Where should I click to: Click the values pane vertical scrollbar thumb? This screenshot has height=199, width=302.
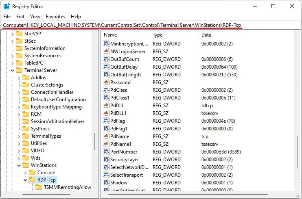pos(297,151)
